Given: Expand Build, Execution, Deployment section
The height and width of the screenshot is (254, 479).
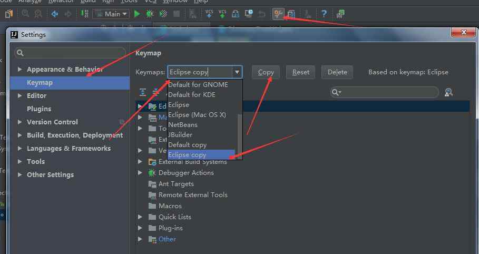Looking at the screenshot, I should pyautogui.click(x=20, y=135).
